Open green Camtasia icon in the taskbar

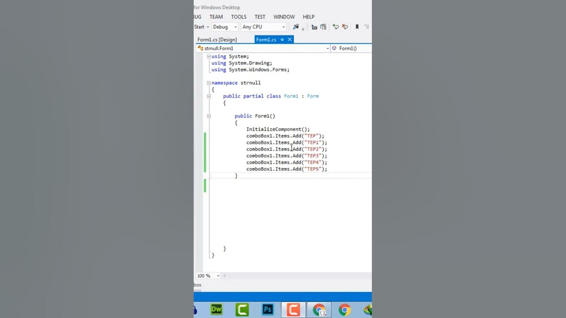pos(242,310)
